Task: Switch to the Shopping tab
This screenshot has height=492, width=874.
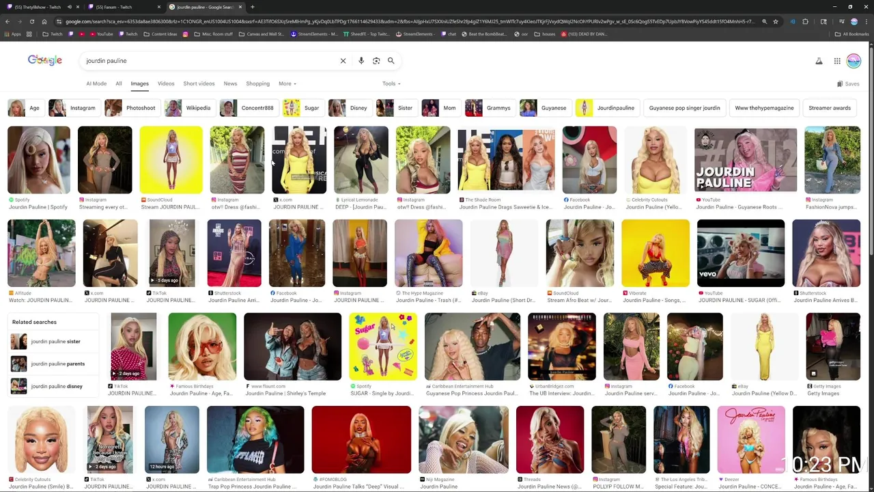Action: (x=258, y=83)
